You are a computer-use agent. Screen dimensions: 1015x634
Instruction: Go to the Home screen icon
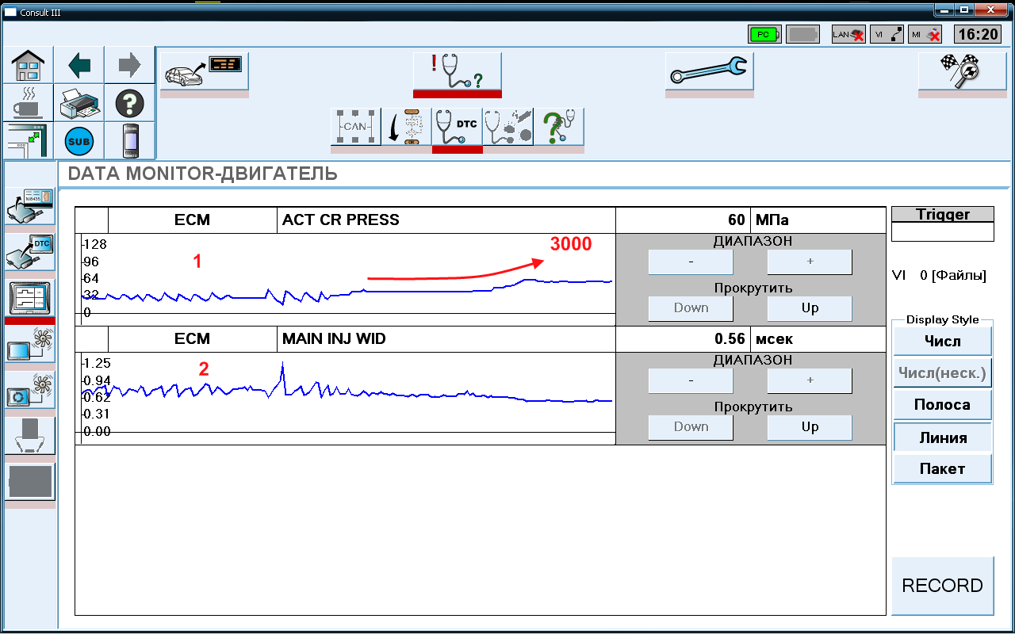point(29,65)
